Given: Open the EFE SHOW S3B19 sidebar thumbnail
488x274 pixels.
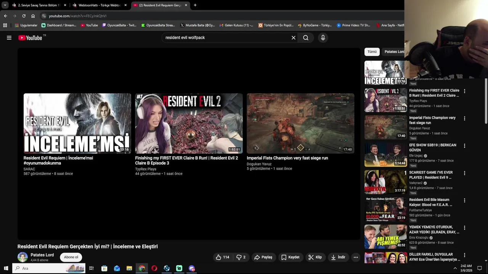Looking at the screenshot, I should pyautogui.click(x=385, y=155).
